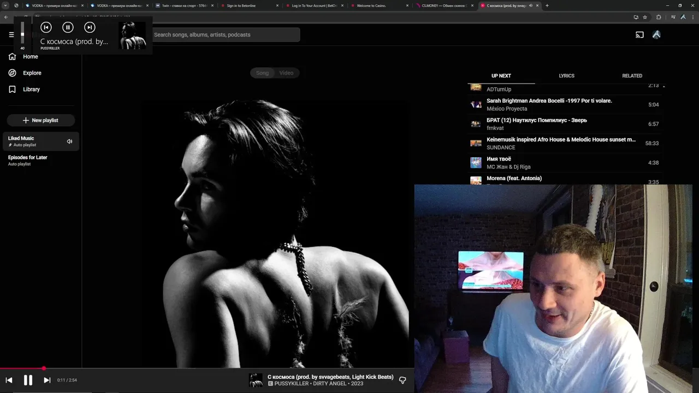Click previous track button in player bar
This screenshot has width=699, height=393.
tap(9, 380)
